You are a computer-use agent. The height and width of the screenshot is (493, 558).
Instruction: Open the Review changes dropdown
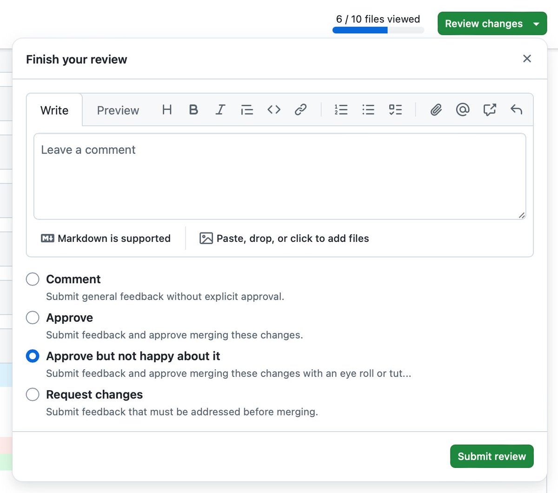(x=492, y=24)
